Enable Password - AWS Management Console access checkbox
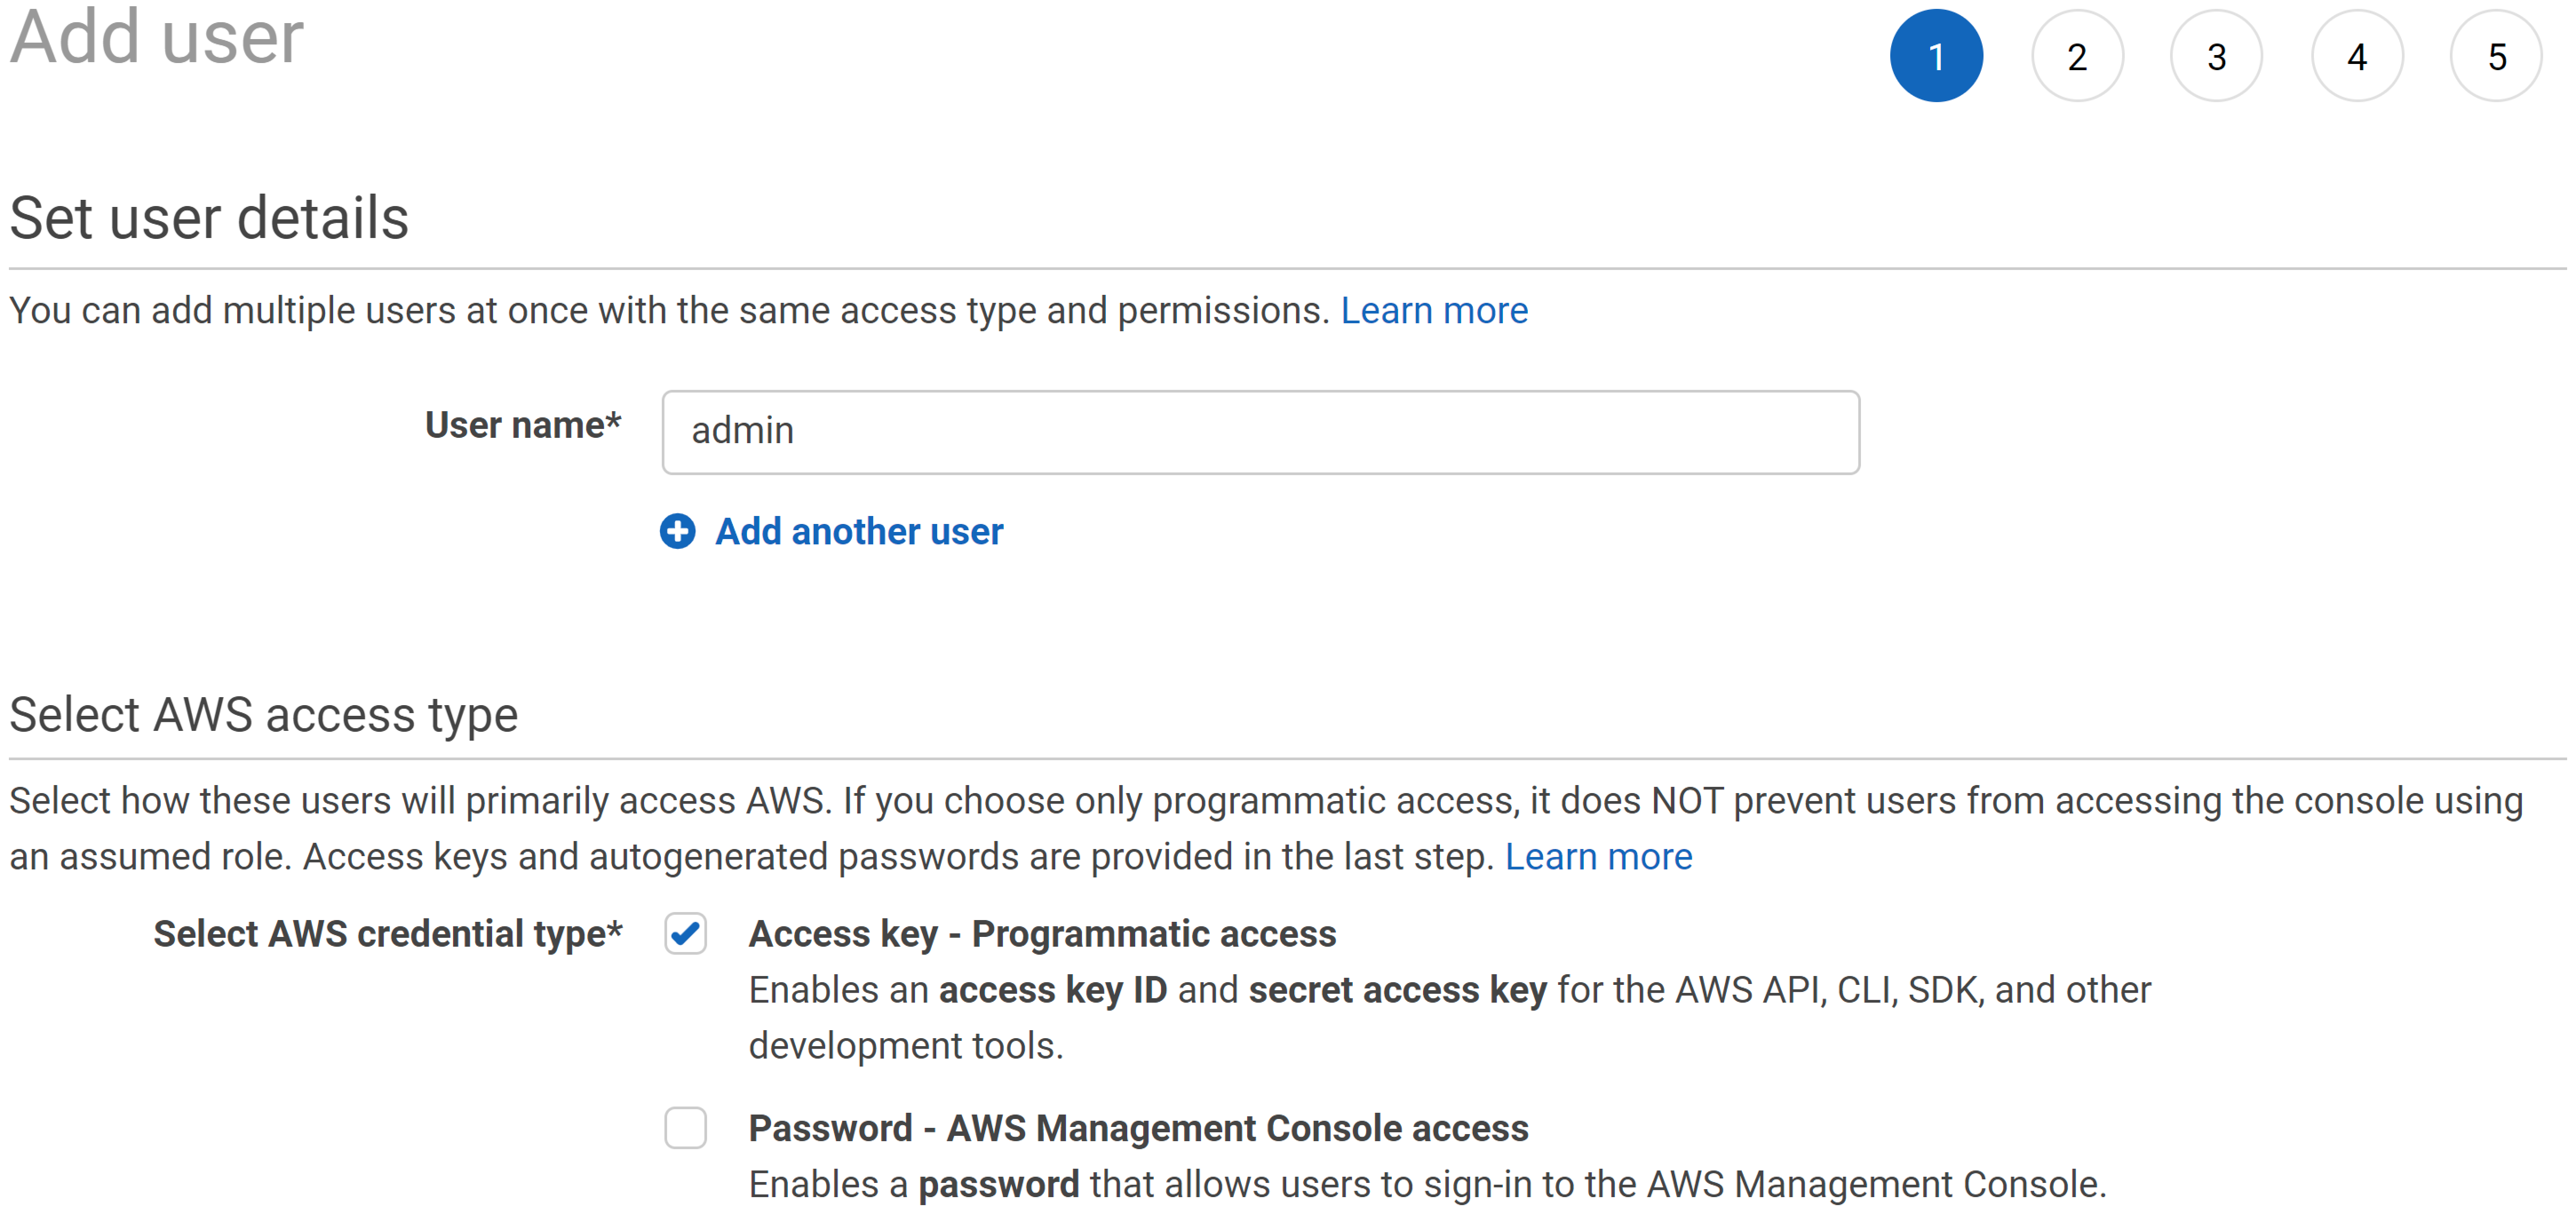This screenshot has width=2576, height=1214. pos(686,1128)
